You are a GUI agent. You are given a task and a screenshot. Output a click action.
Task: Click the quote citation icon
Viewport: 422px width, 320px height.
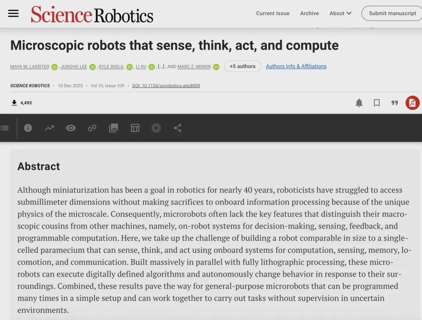[x=395, y=103]
